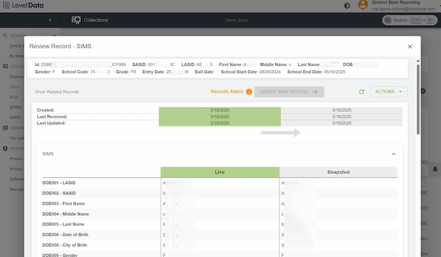The image size is (441, 257).
Task: Click the refresh icon beside Actions
Action: coord(361,92)
